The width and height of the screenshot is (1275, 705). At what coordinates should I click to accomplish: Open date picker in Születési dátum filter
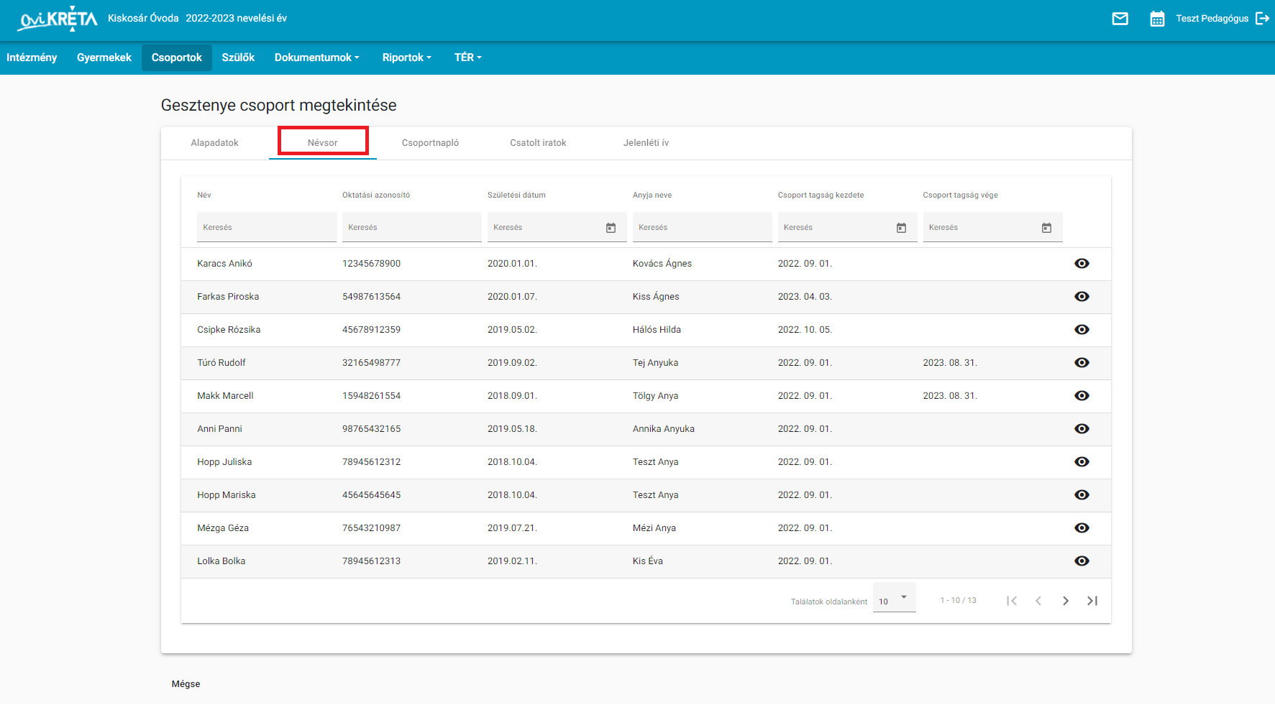click(x=611, y=228)
